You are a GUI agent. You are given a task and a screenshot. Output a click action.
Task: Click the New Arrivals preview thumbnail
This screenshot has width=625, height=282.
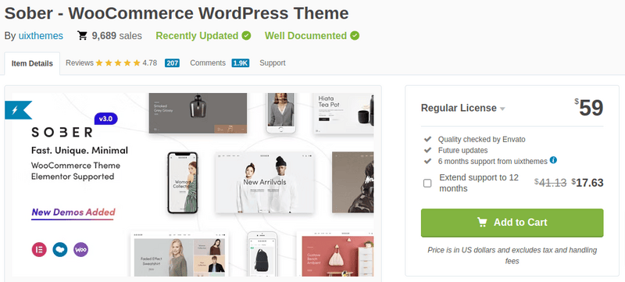point(265,183)
